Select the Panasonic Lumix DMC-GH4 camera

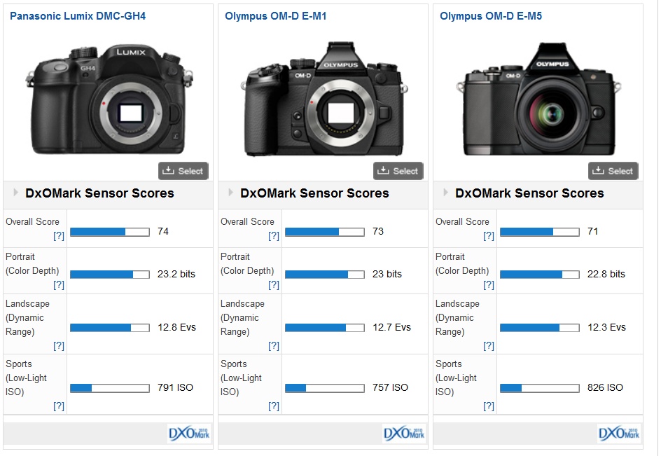pyautogui.click(x=183, y=171)
